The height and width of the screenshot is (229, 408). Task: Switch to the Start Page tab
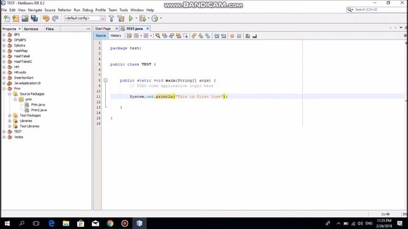tap(103, 29)
